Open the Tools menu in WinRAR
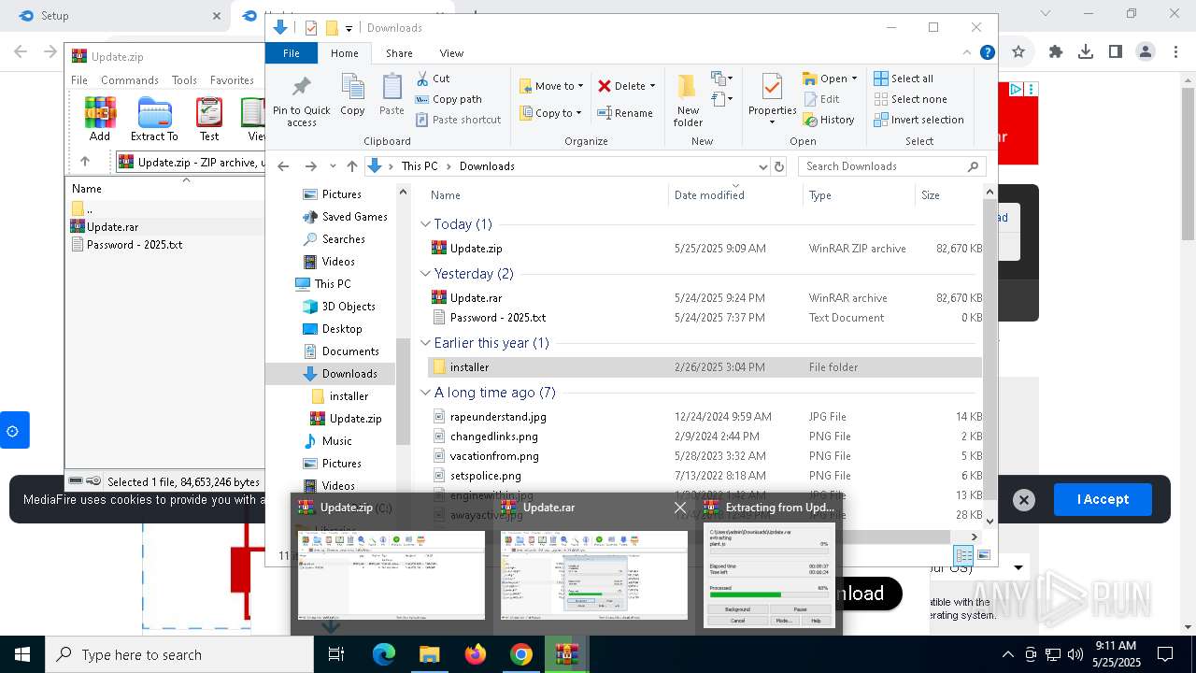The image size is (1196, 673). tap(184, 80)
